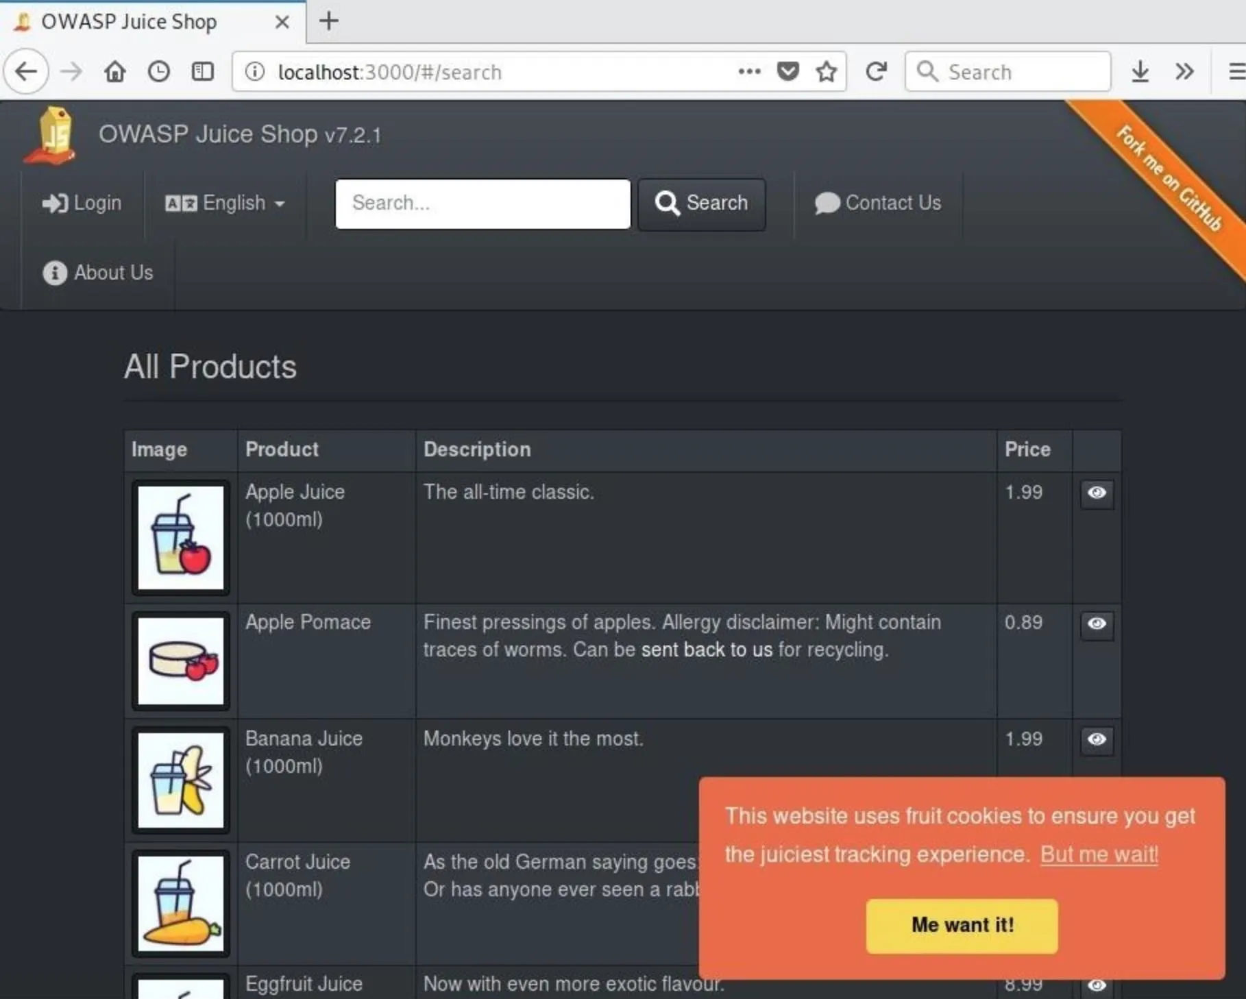View Eggfruit Juice details via eye icon
Viewport: 1246px width, 999px height.
[x=1097, y=985]
